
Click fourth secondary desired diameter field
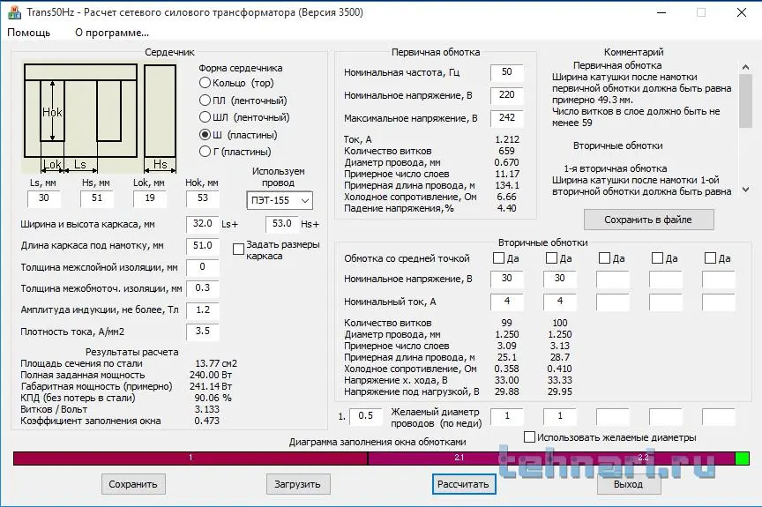pos(666,416)
